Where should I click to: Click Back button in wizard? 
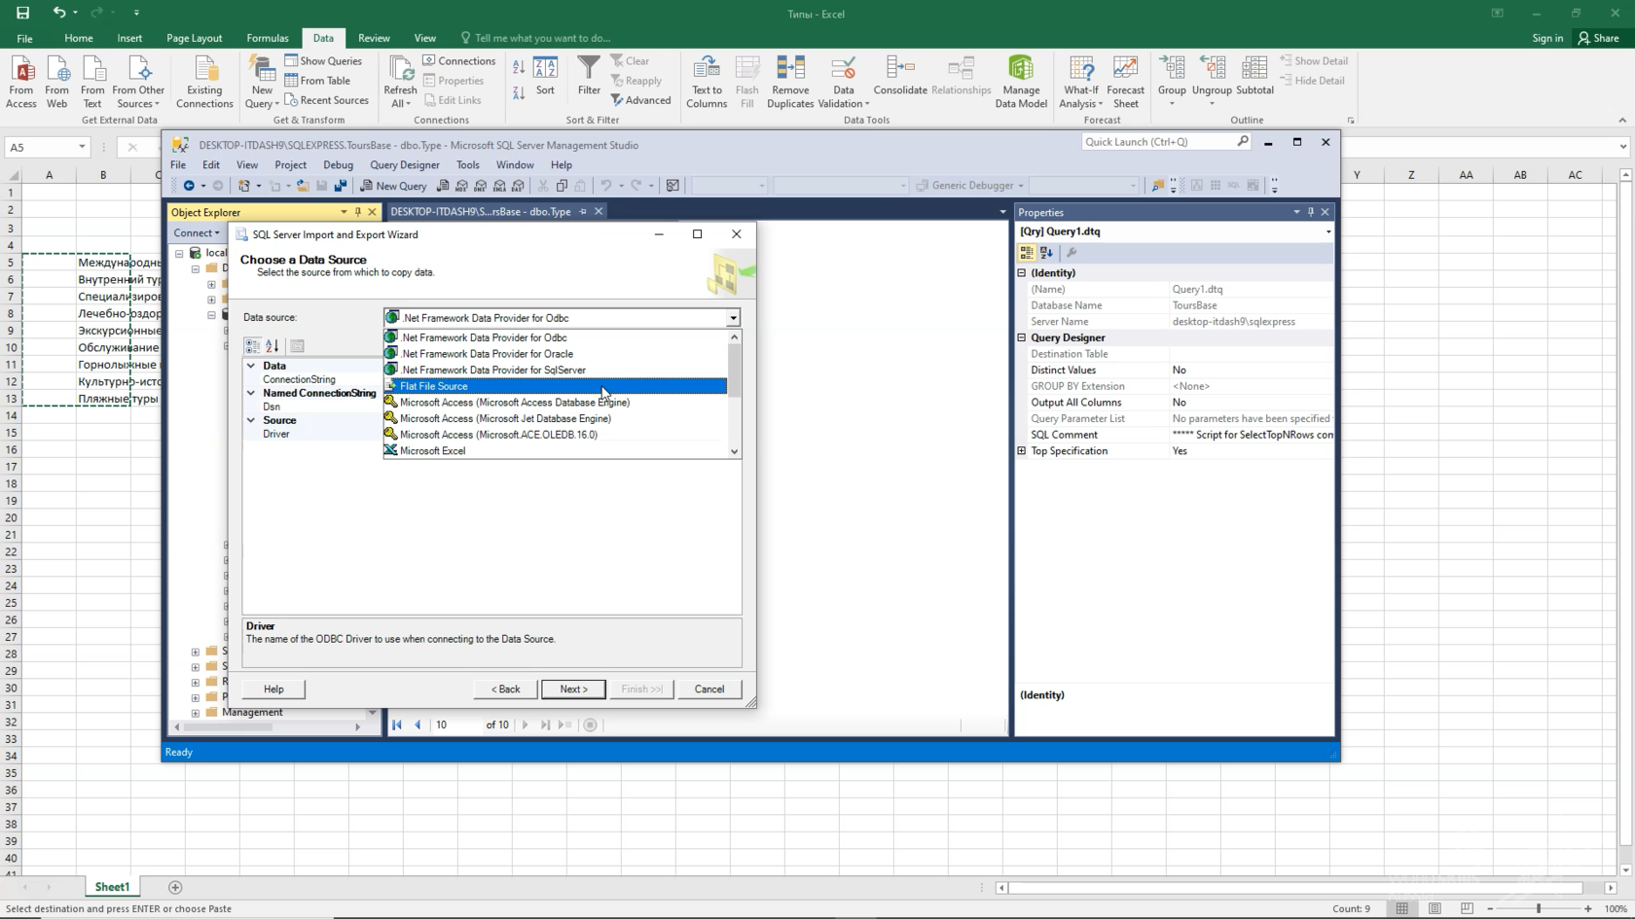click(x=505, y=689)
